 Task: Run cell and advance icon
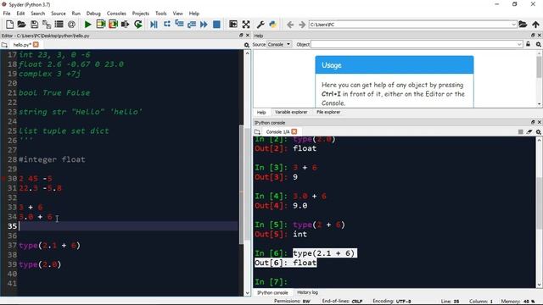(x=113, y=25)
